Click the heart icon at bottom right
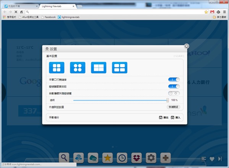Screen dimensions: 229x168 pos(212,159)
